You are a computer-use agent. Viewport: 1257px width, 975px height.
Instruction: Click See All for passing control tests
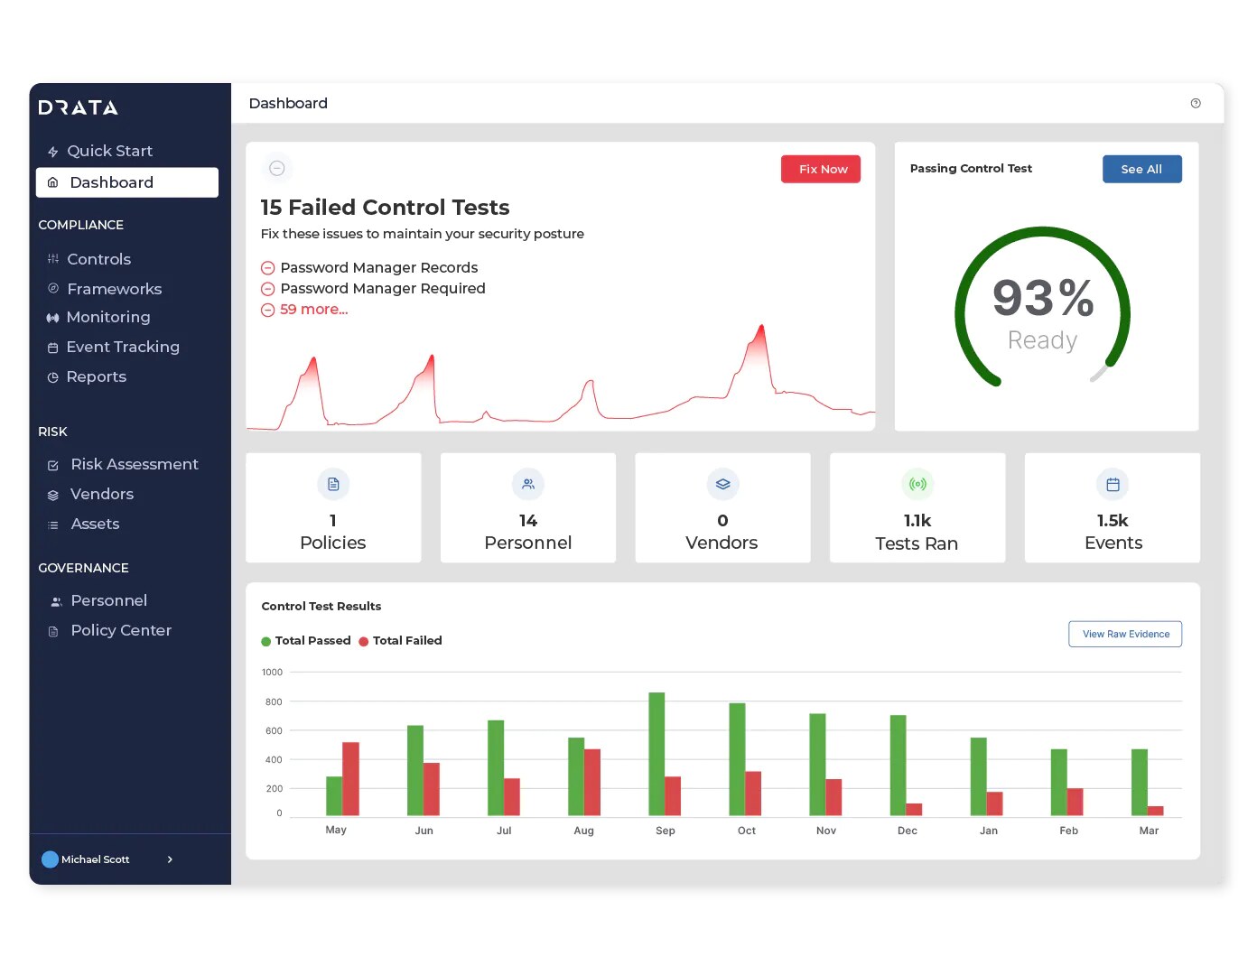[1141, 169]
